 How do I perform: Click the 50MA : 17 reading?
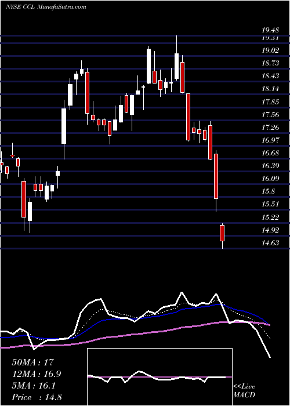pyautogui.click(x=32, y=362)
